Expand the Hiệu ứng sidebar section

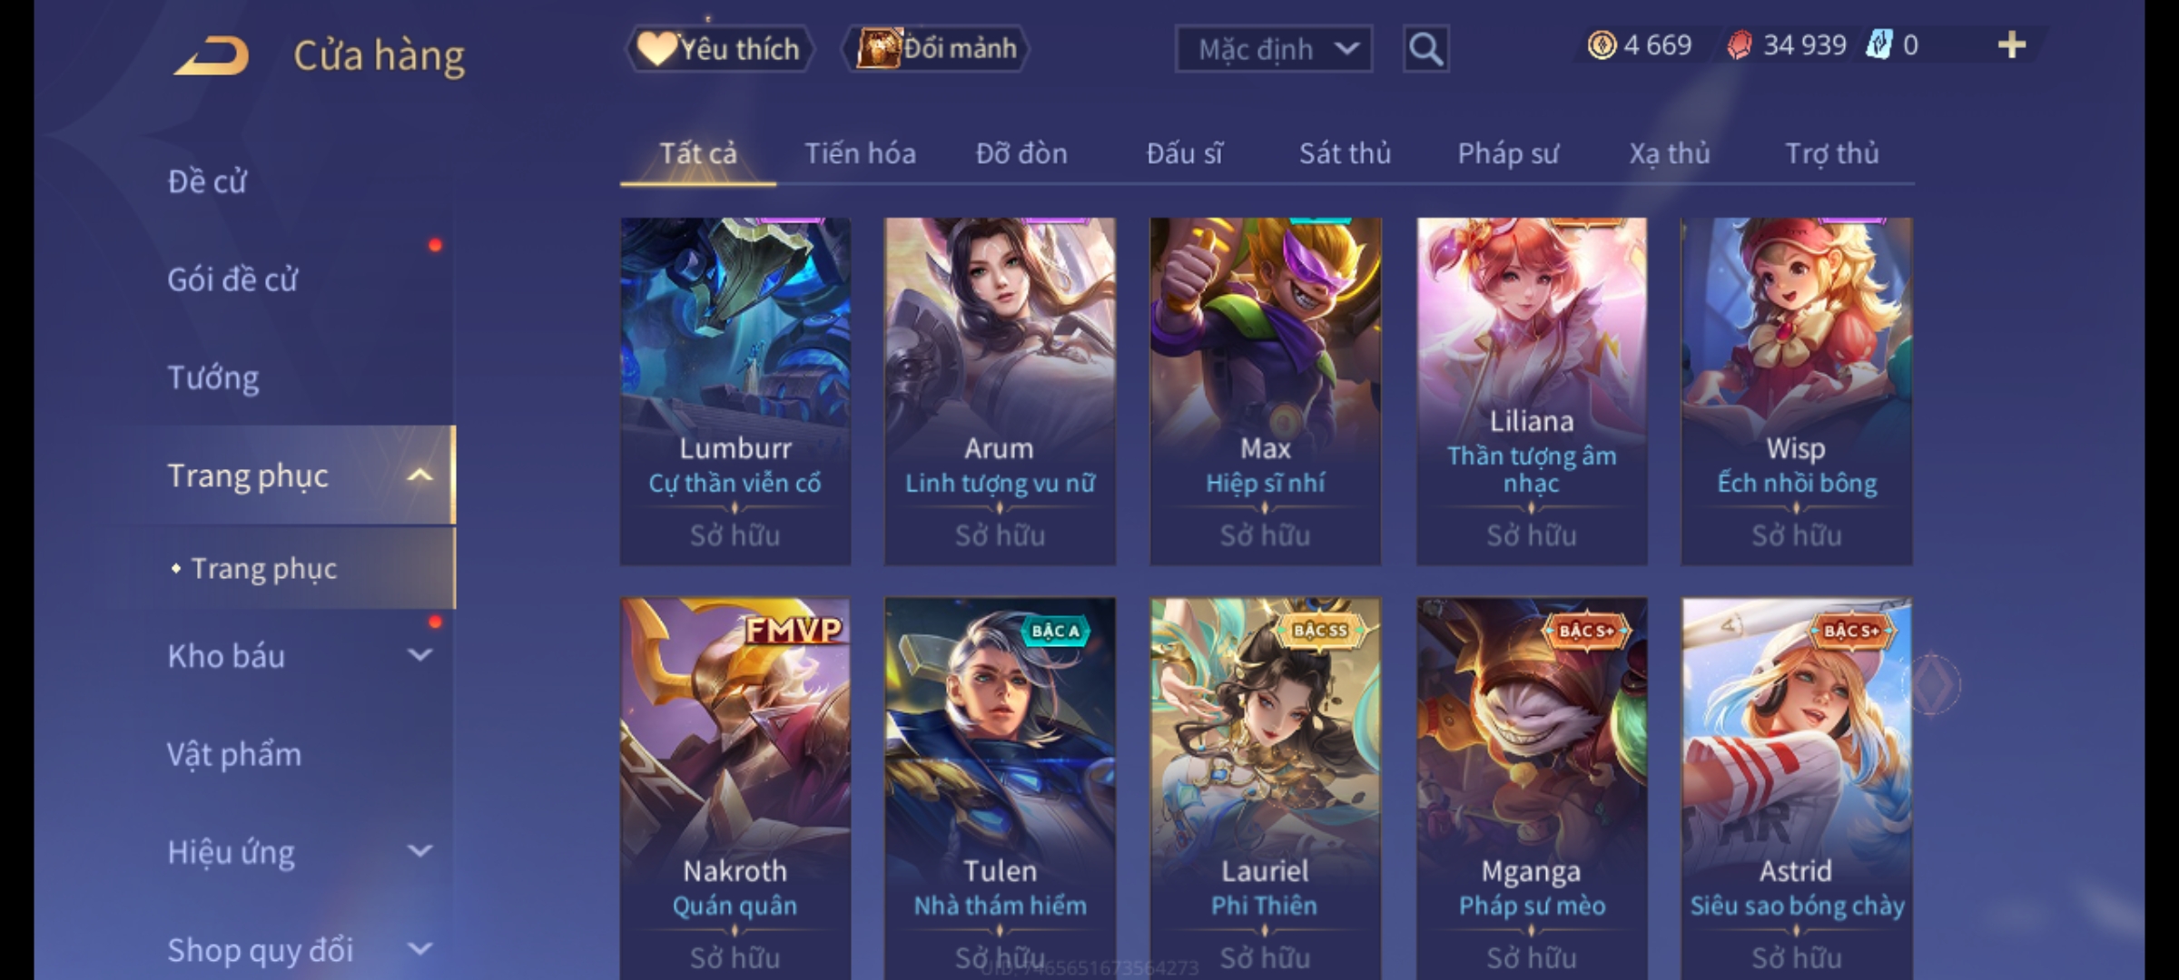coord(420,851)
